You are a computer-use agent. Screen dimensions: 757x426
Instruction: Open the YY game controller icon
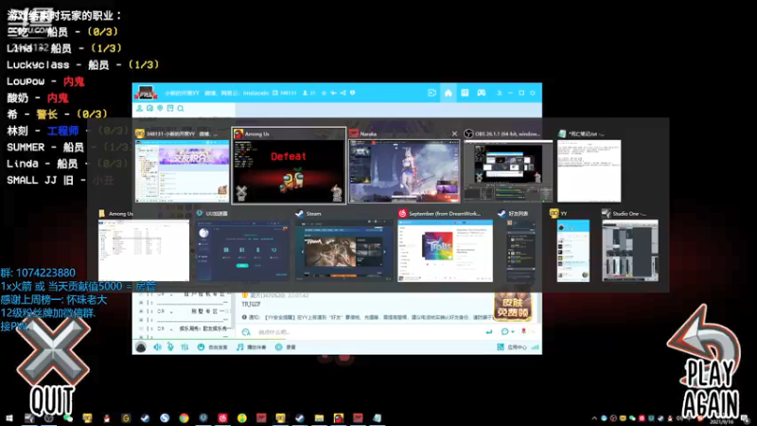(482, 93)
